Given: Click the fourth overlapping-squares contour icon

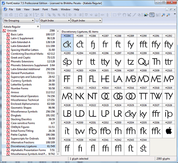Looking at the screenshot, I should (x=64, y=15).
